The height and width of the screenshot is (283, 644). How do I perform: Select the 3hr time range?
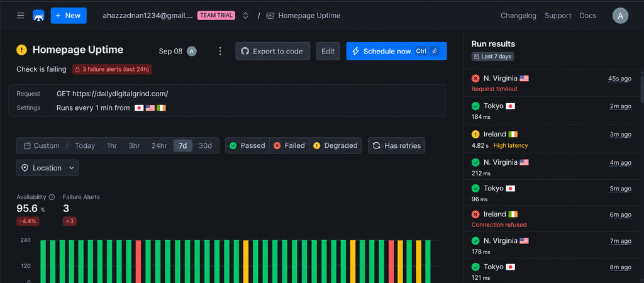coord(135,145)
